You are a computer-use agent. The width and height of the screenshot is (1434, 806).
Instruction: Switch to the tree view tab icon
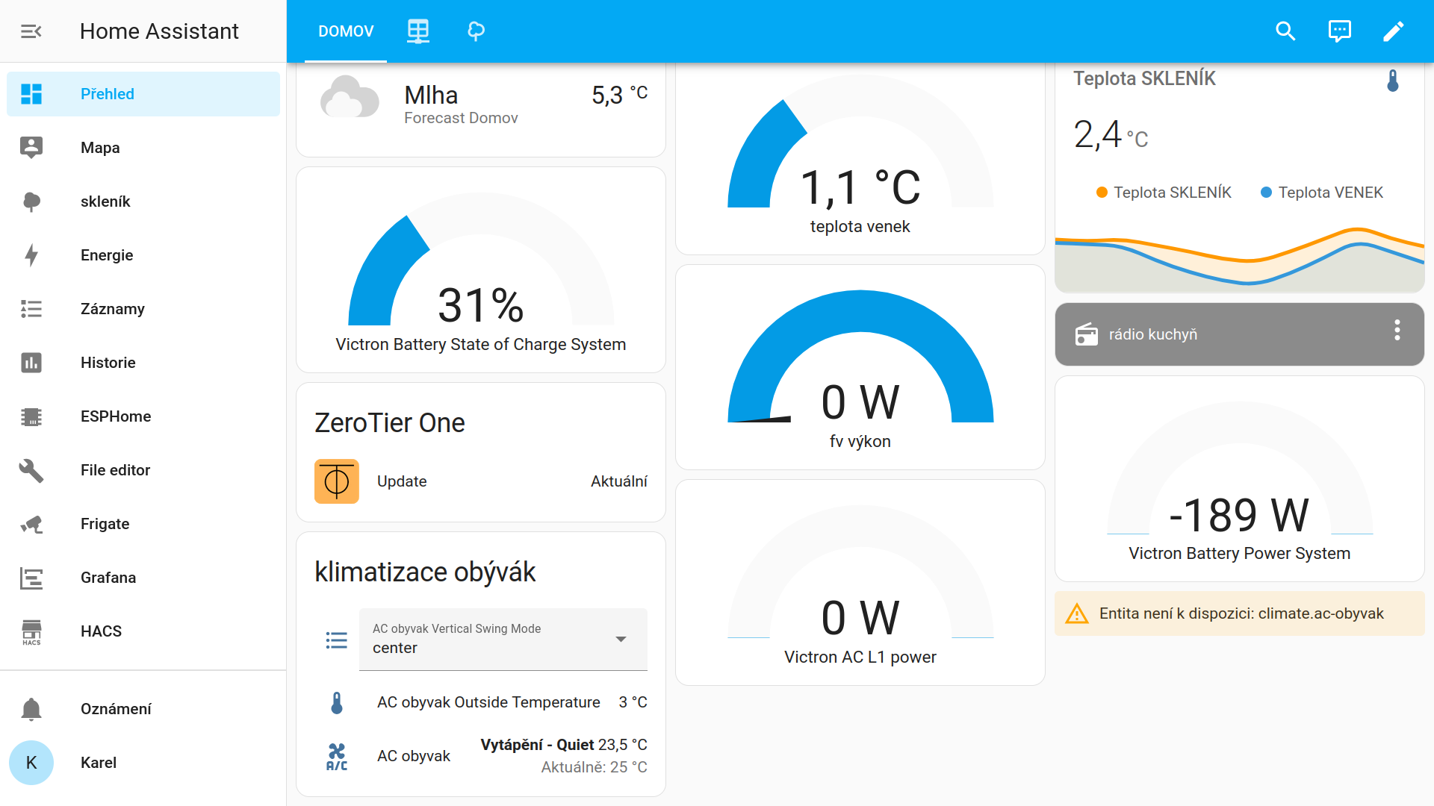pos(477,31)
